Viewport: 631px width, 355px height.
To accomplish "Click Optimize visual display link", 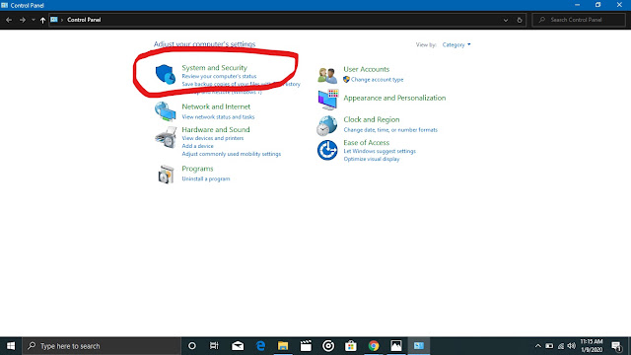I will (x=372, y=159).
